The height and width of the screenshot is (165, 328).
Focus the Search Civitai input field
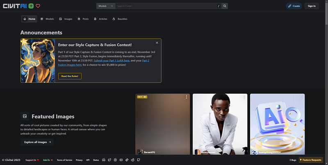click(166, 6)
